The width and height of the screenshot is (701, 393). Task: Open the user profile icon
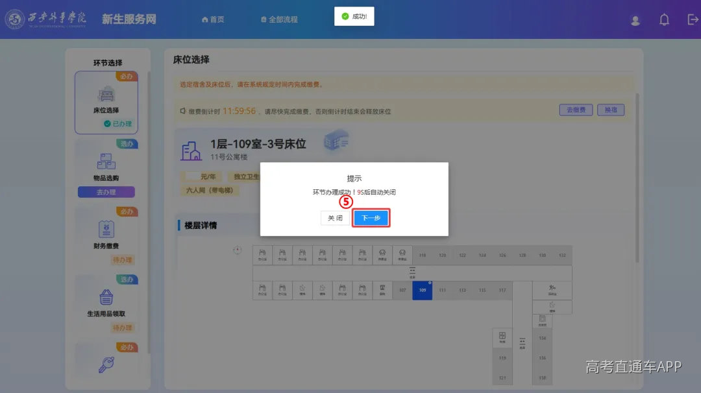point(635,20)
